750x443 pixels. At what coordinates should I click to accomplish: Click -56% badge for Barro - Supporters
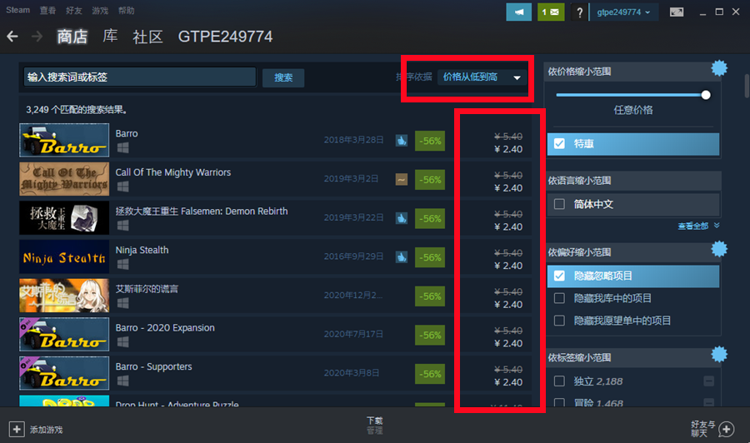[x=429, y=374]
